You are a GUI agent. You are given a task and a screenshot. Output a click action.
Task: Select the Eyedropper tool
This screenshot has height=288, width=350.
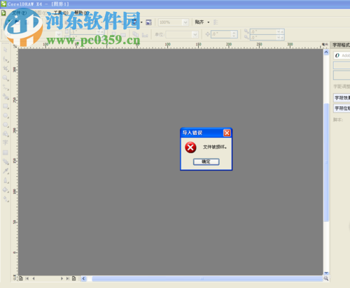pyautogui.click(x=6, y=171)
